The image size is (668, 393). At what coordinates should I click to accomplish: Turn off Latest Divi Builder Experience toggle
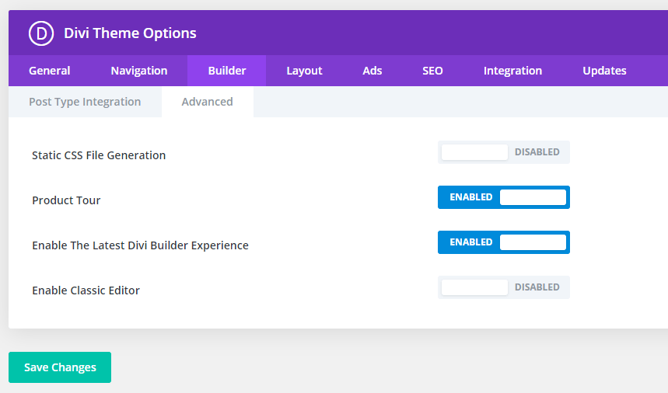(504, 242)
